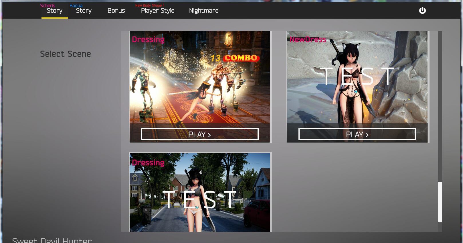Click the Dressing label on the battle scene
The height and width of the screenshot is (243, 463).
[x=148, y=39]
